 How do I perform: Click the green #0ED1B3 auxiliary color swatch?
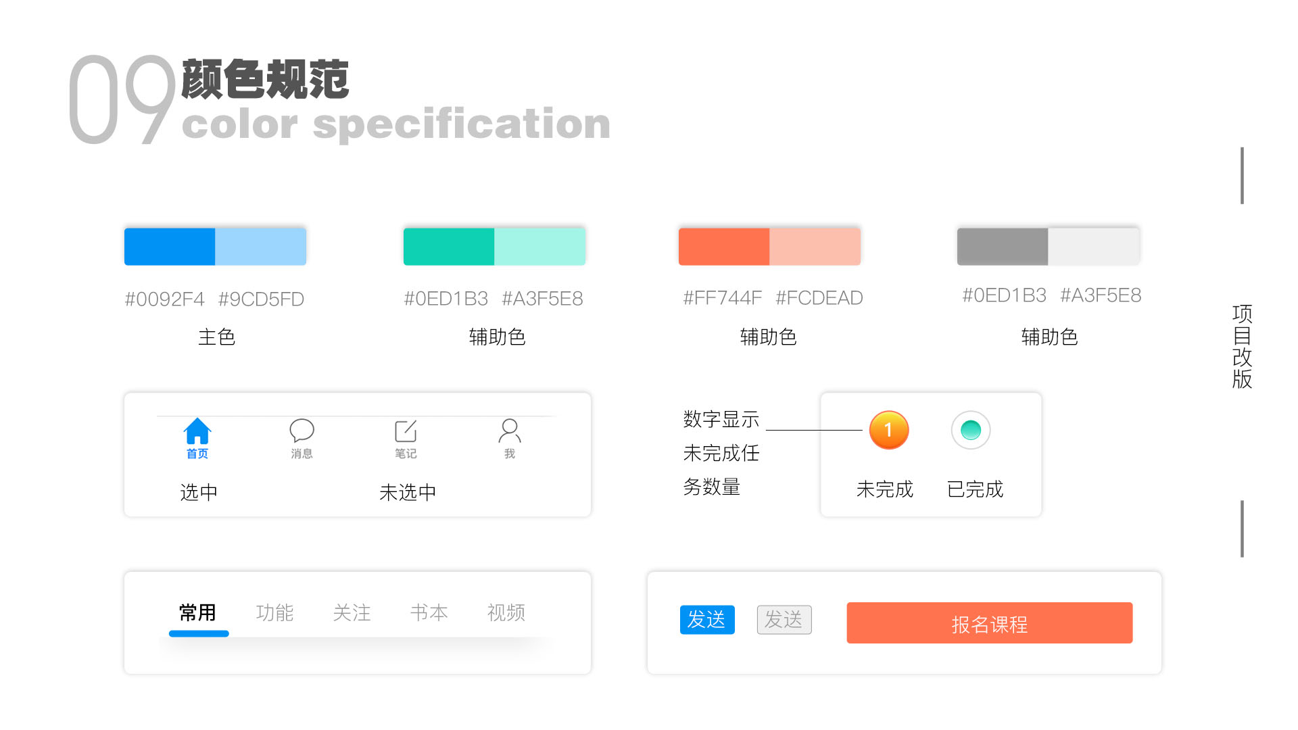pos(448,246)
